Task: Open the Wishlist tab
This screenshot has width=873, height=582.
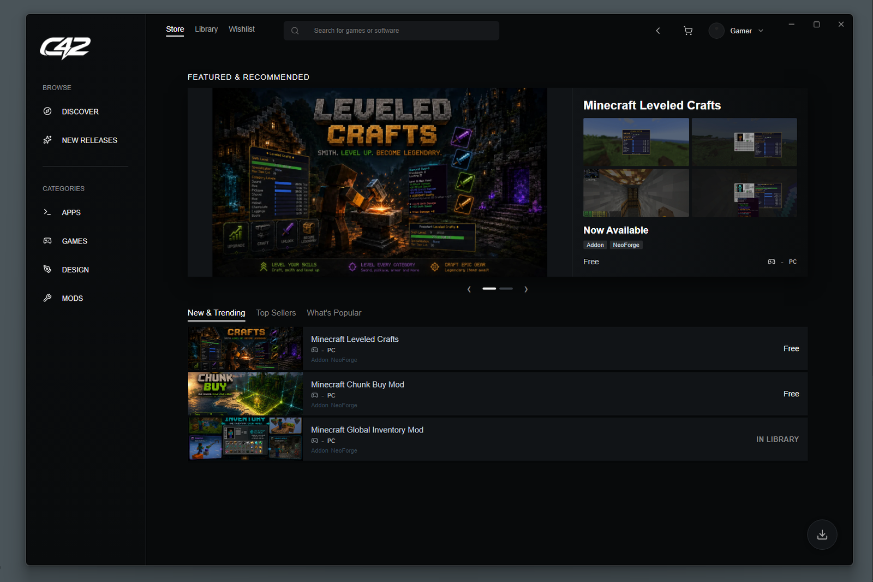Action: tap(242, 29)
